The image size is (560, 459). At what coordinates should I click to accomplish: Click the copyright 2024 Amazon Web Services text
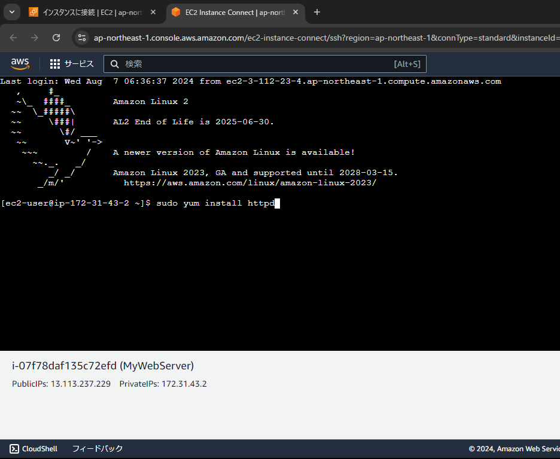(x=515, y=449)
